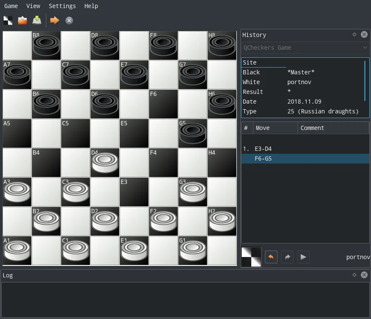Undo the last move with the back arrow
Screen dimensions: 371x319
[x=271, y=257]
